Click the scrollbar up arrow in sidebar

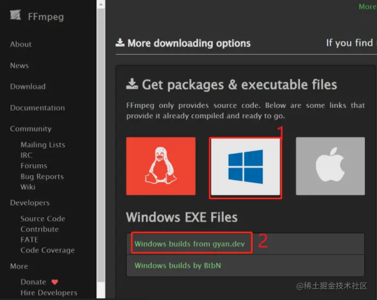(x=101, y=4)
